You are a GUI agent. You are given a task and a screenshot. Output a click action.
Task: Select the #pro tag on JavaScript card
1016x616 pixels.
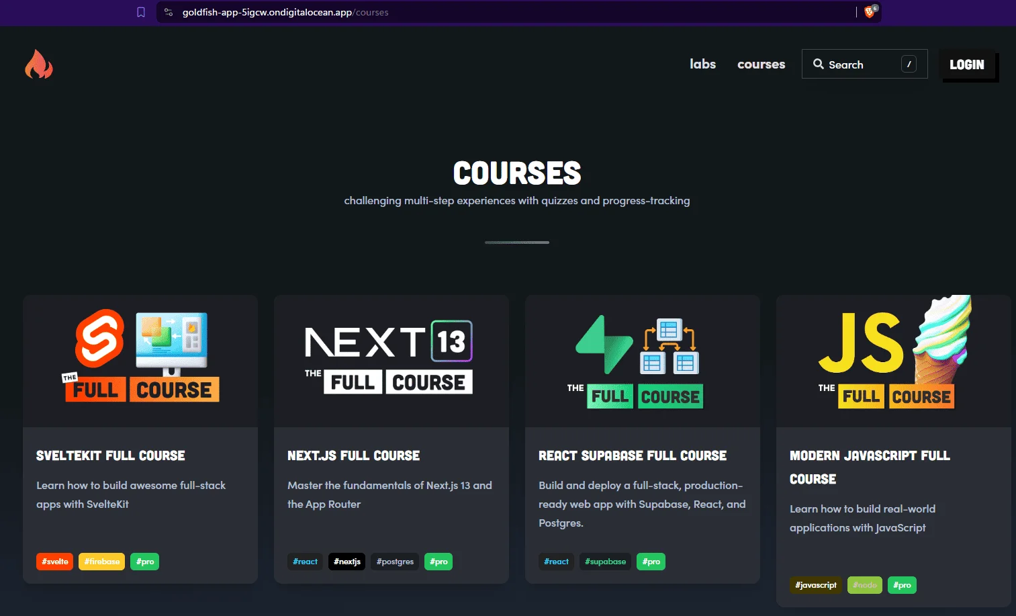click(902, 585)
